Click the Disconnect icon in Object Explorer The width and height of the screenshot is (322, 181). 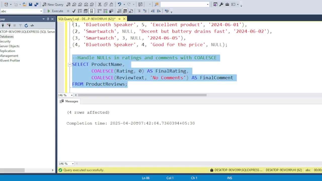[9, 25]
